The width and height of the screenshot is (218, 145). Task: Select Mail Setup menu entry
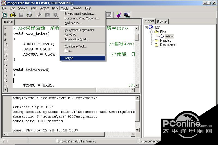[x=83, y=23]
